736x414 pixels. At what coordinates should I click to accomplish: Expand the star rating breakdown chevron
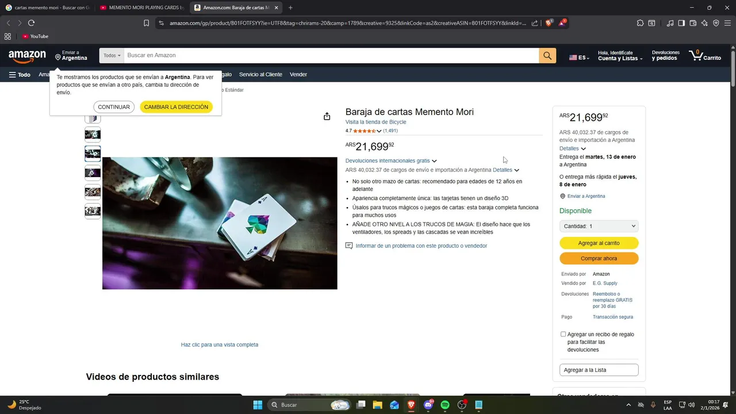[x=379, y=131]
